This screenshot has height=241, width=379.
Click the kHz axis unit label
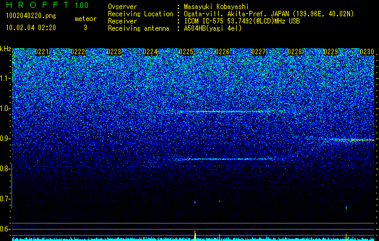5,49
